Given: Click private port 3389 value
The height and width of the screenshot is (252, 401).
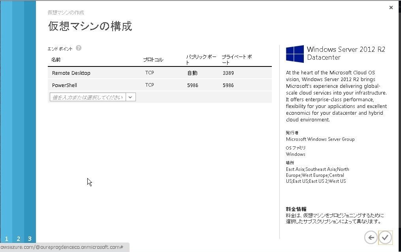Looking at the screenshot, I should pos(228,73).
